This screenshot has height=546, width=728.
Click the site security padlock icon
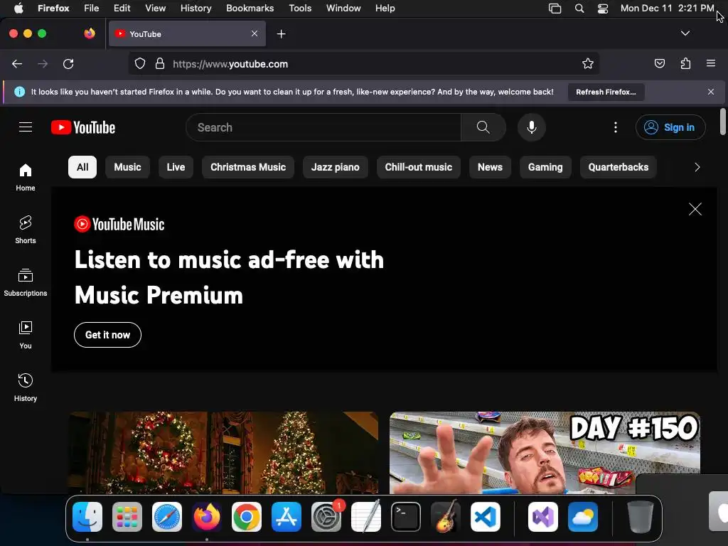(160, 63)
